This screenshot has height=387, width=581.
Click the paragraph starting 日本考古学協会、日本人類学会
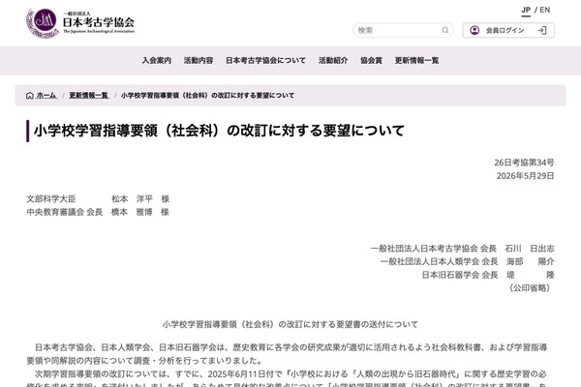point(288,354)
